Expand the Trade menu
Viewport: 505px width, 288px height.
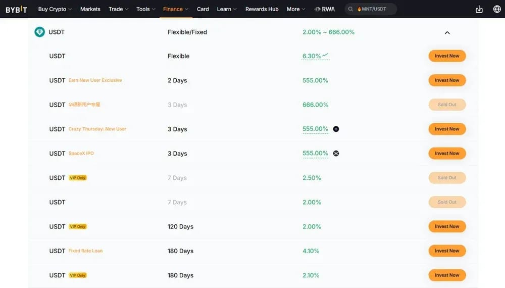pyautogui.click(x=118, y=9)
